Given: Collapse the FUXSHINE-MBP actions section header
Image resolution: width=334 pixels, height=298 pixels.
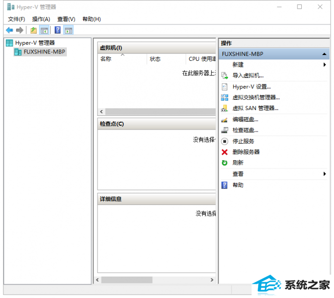Looking at the screenshot, I should coord(324,54).
